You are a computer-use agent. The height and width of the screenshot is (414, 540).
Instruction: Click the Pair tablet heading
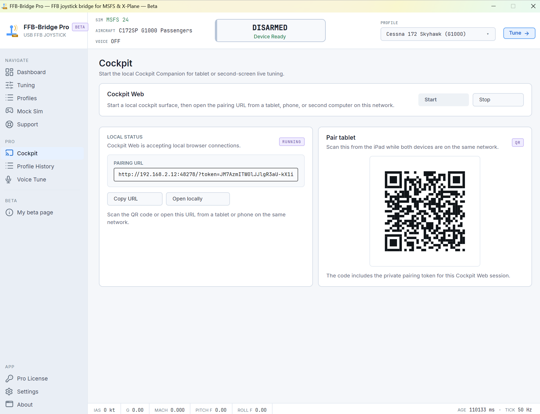click(341, 138)
